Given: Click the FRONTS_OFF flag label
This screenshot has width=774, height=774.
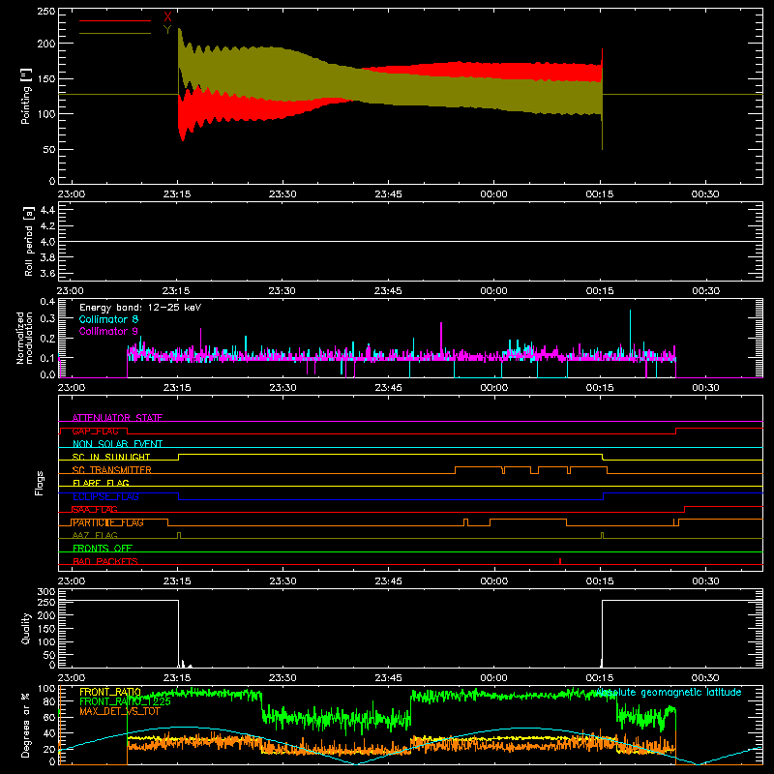Looking at the screenshot, I should [103, 549].
